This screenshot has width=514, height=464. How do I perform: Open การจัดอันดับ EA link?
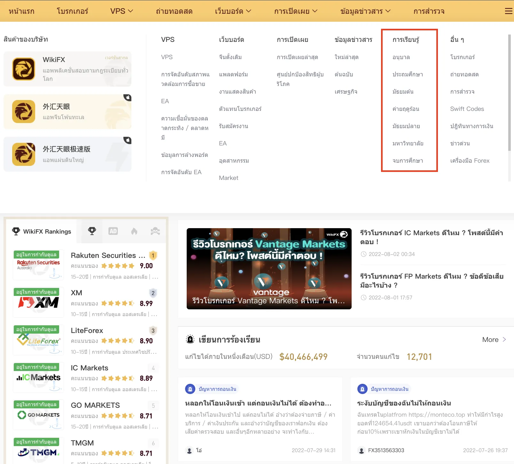point(181,172)
